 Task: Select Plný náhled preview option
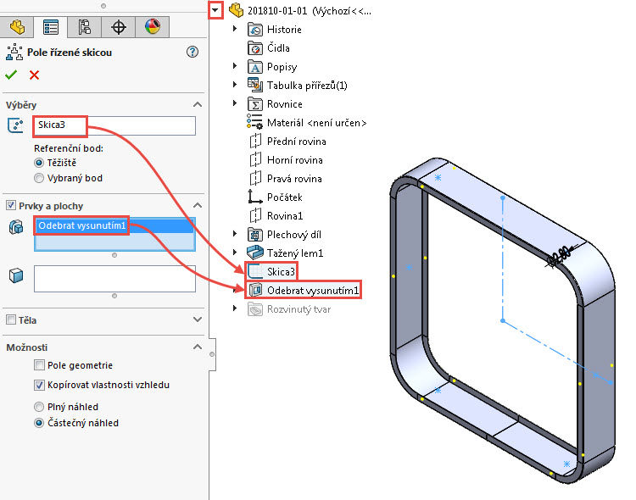point(39,407)
